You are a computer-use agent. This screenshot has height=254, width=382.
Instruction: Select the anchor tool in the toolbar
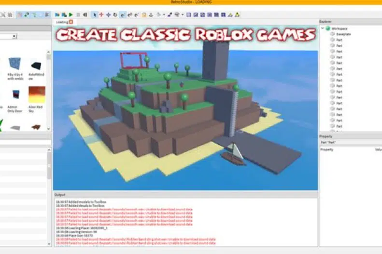151,15
